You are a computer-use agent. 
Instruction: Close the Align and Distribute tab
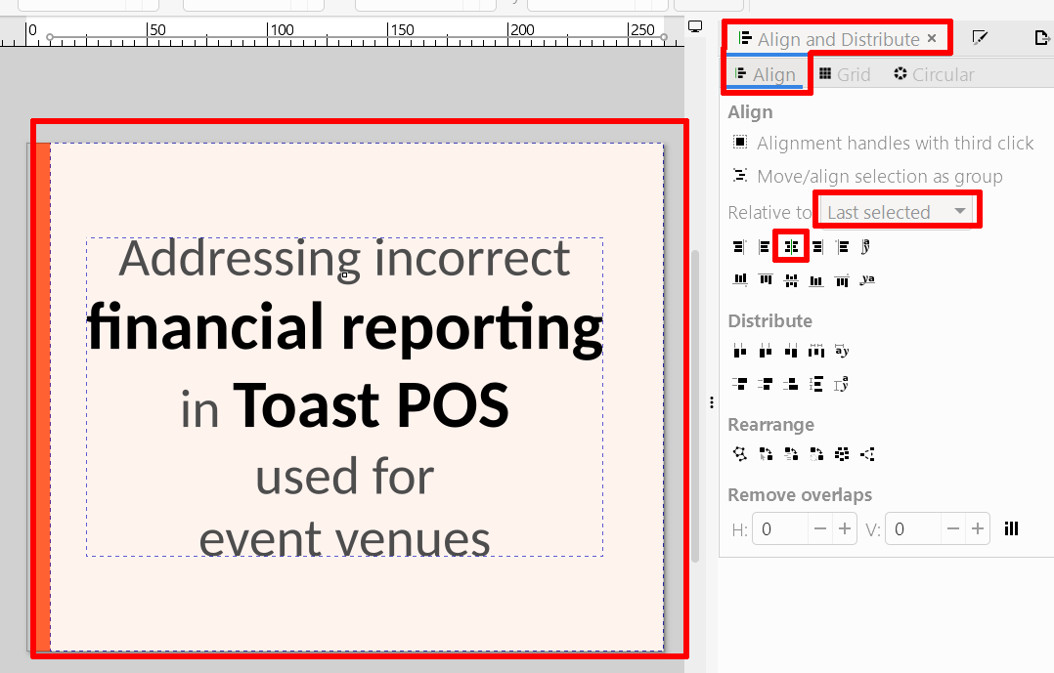[x=932, y=39]
